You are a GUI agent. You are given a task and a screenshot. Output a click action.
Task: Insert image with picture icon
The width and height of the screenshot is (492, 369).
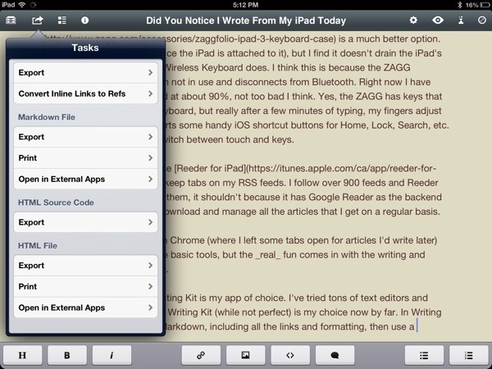[x=245, y=355]
